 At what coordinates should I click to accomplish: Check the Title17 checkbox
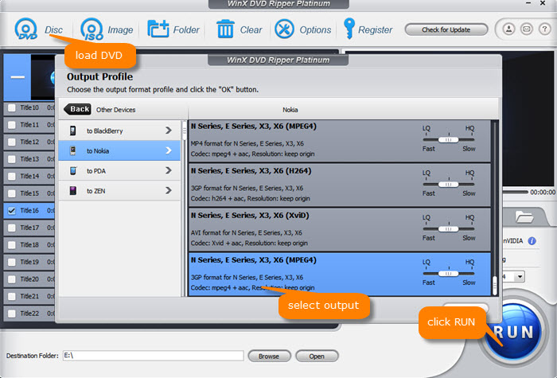click(x=12, y=228)
